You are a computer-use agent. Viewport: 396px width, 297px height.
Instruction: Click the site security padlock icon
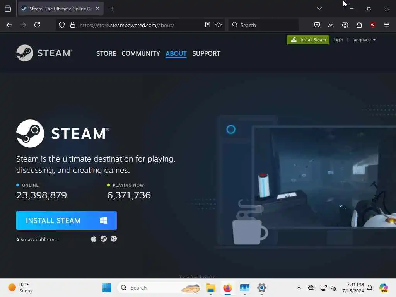[73, 25]
